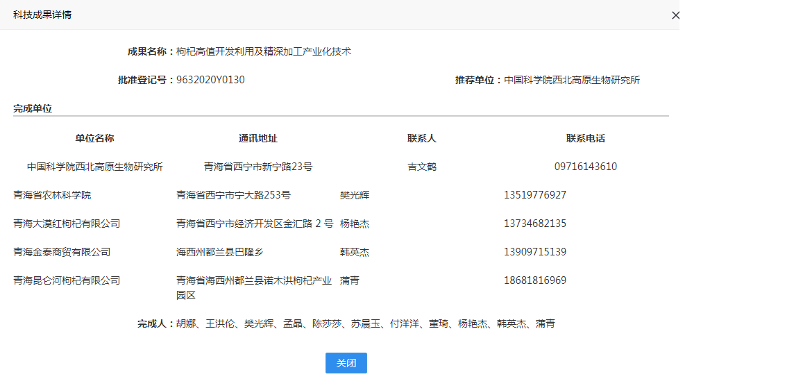Click the blue 关闭 button
803x379 pixels.
tap(346, 363)
